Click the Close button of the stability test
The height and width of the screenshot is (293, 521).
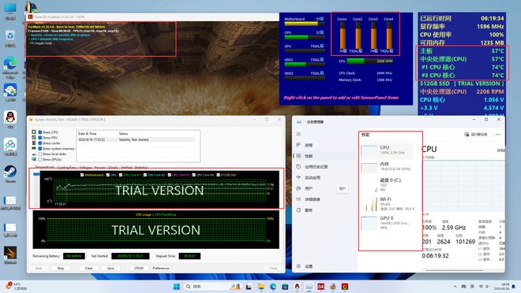pos(273,268)
